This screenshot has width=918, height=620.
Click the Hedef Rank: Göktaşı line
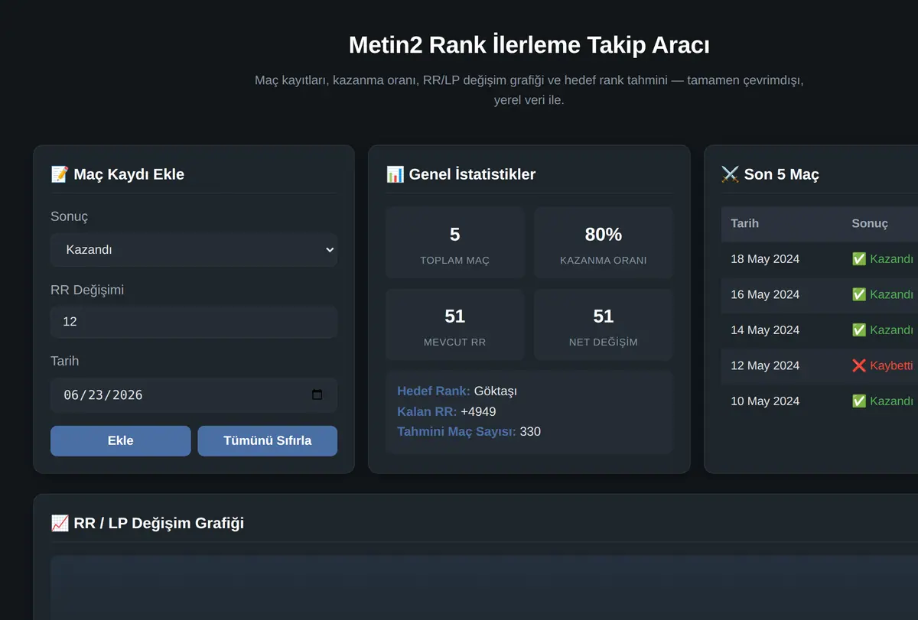click(x=457, y=391)
